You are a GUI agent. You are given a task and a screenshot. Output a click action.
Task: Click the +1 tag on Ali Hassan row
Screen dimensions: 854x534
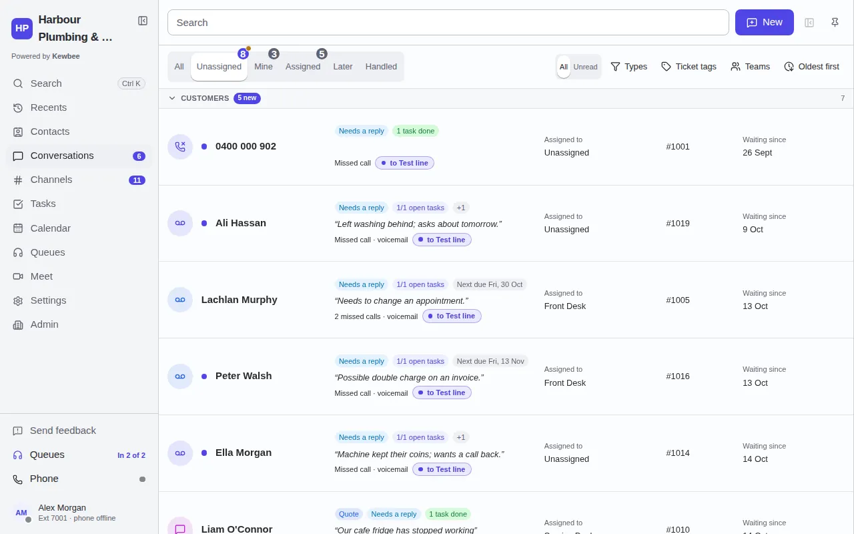[461, 208]
